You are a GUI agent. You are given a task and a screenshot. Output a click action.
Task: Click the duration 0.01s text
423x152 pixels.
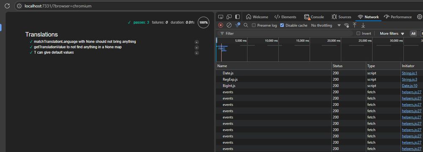(182, 22)
